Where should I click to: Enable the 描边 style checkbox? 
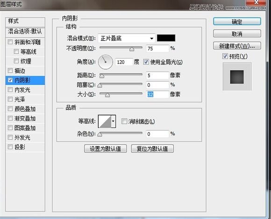click(x=10, y=71)
